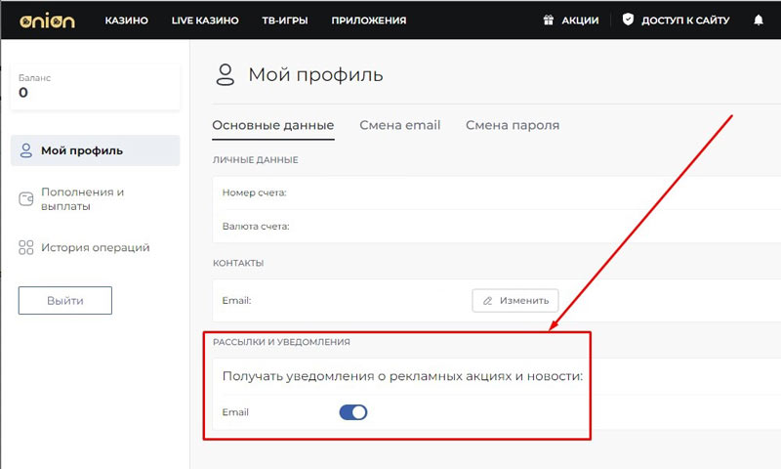The width and height of the screenshot is (781, 469).
Task: Toggle the Email notifications switch
Action: click(x=352, y=412)
